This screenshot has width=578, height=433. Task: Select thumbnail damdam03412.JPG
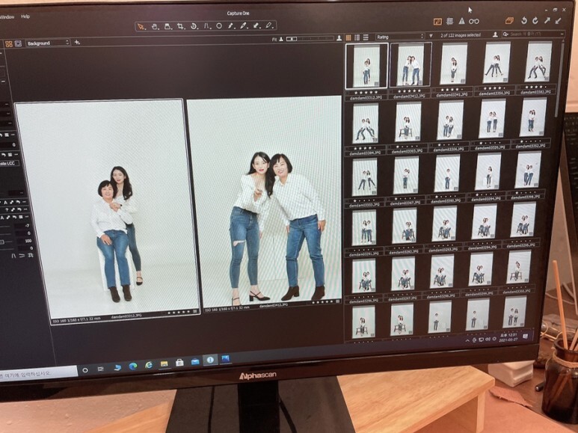click(411, 65)
